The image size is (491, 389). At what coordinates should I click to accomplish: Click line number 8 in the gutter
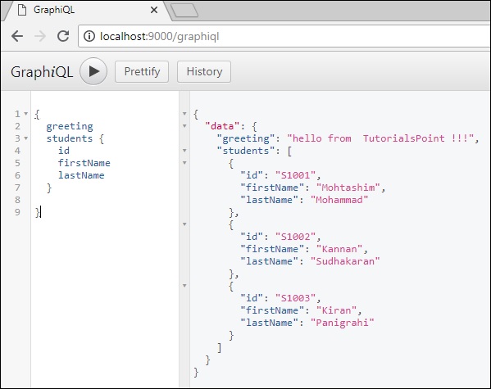pyautogui.click(x=17, y=200)
